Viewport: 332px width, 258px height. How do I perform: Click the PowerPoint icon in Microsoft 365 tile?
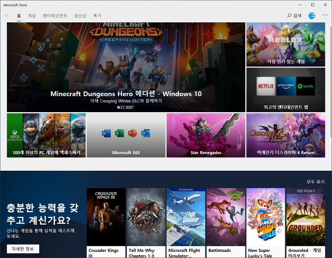coord(132,133)
